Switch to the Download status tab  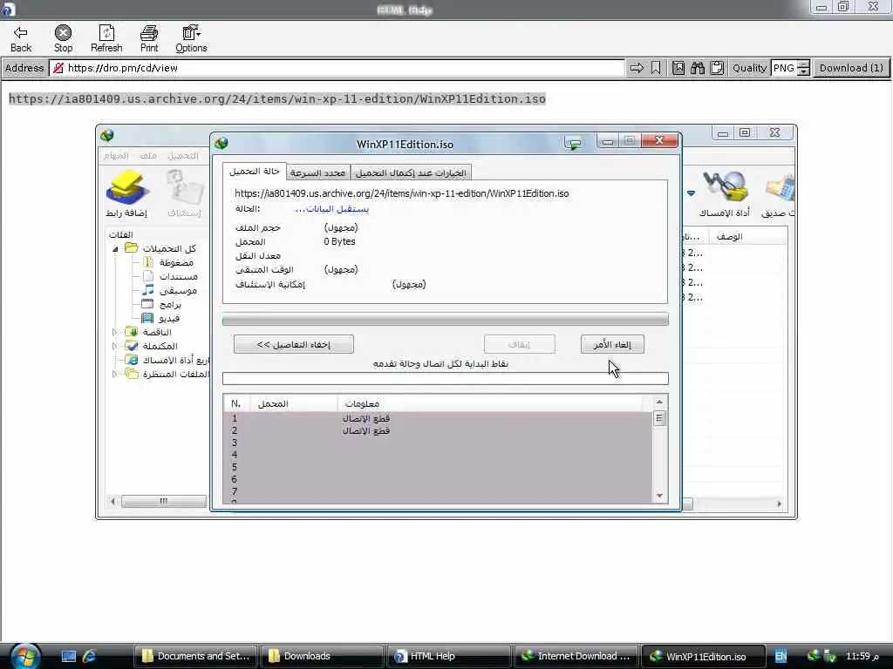tap(255, 172)
